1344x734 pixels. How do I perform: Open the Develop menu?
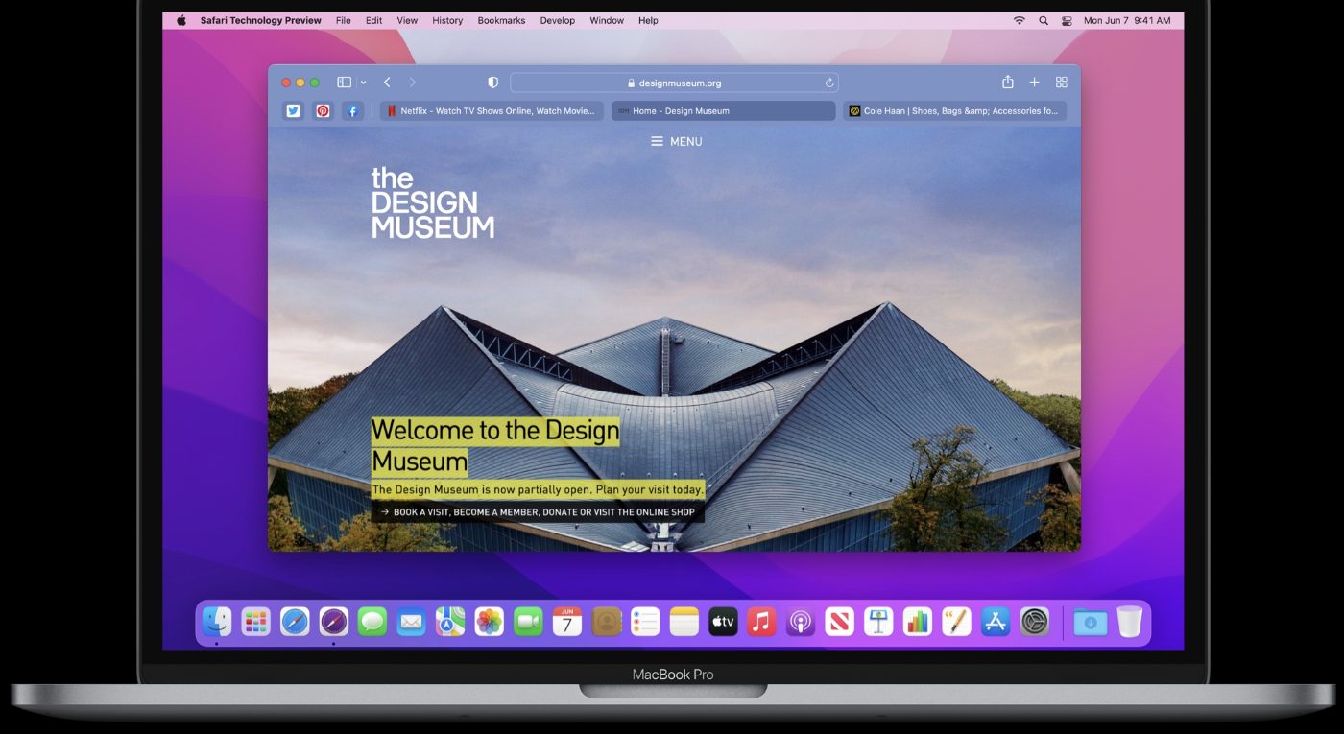tap(558, 20)
